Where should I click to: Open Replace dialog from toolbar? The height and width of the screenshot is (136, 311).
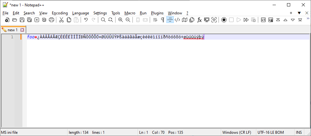click(110, 20)
